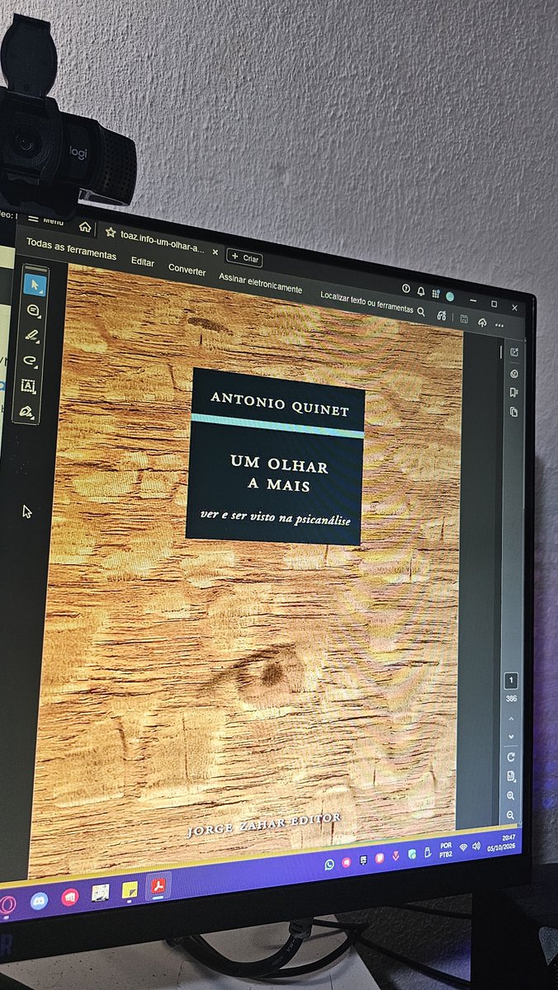Open Adobe Acrobat in the taskbar
Screen dimensions: 558x990
(158, 886)
